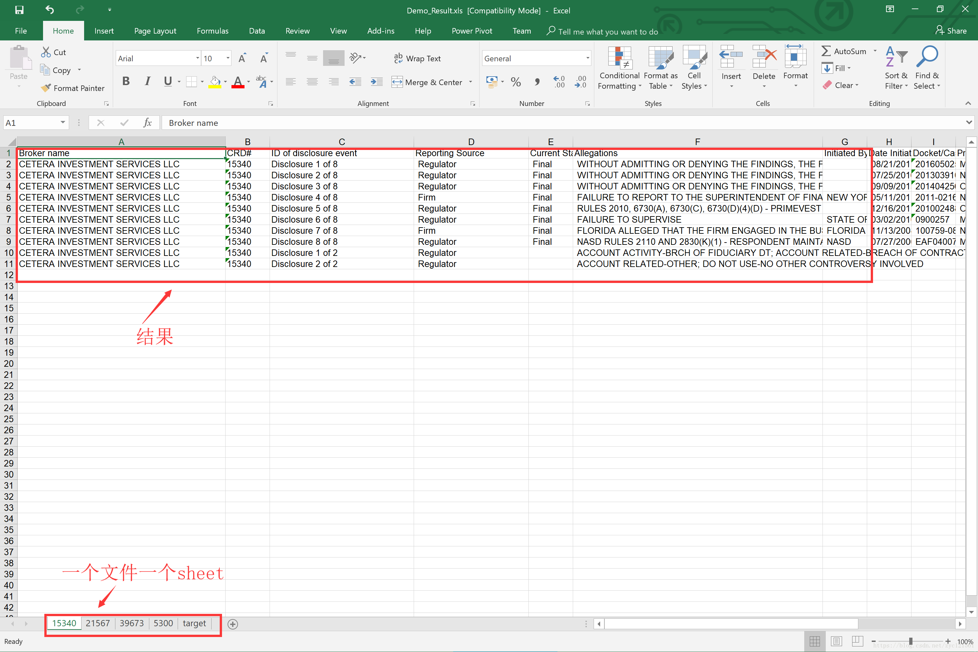The width and height of the screenshot is (978, 652).
Task: Expand the Merge & Center dropdown arrow
Action: tap(471, 82)
